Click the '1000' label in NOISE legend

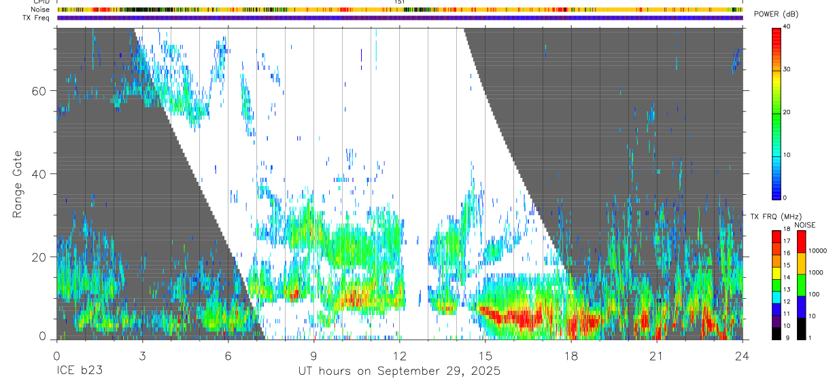(x=817, y=272)
